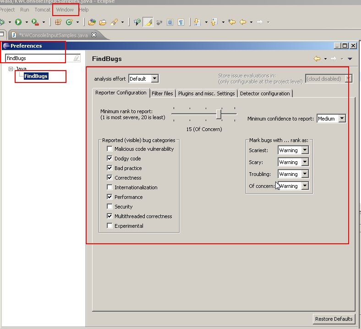Open the Help menu
Viewport: 361px width, 329px height.
[83, 10]
